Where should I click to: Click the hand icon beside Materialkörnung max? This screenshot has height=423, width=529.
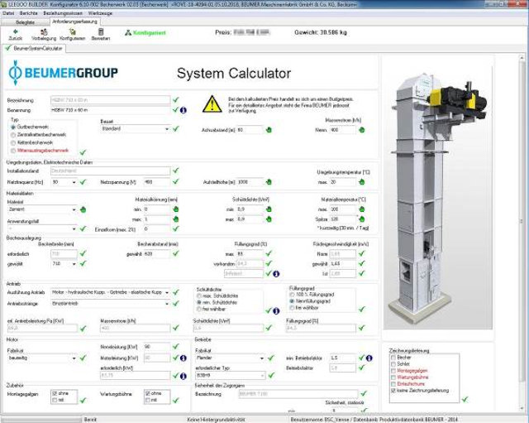coord(176,219)
